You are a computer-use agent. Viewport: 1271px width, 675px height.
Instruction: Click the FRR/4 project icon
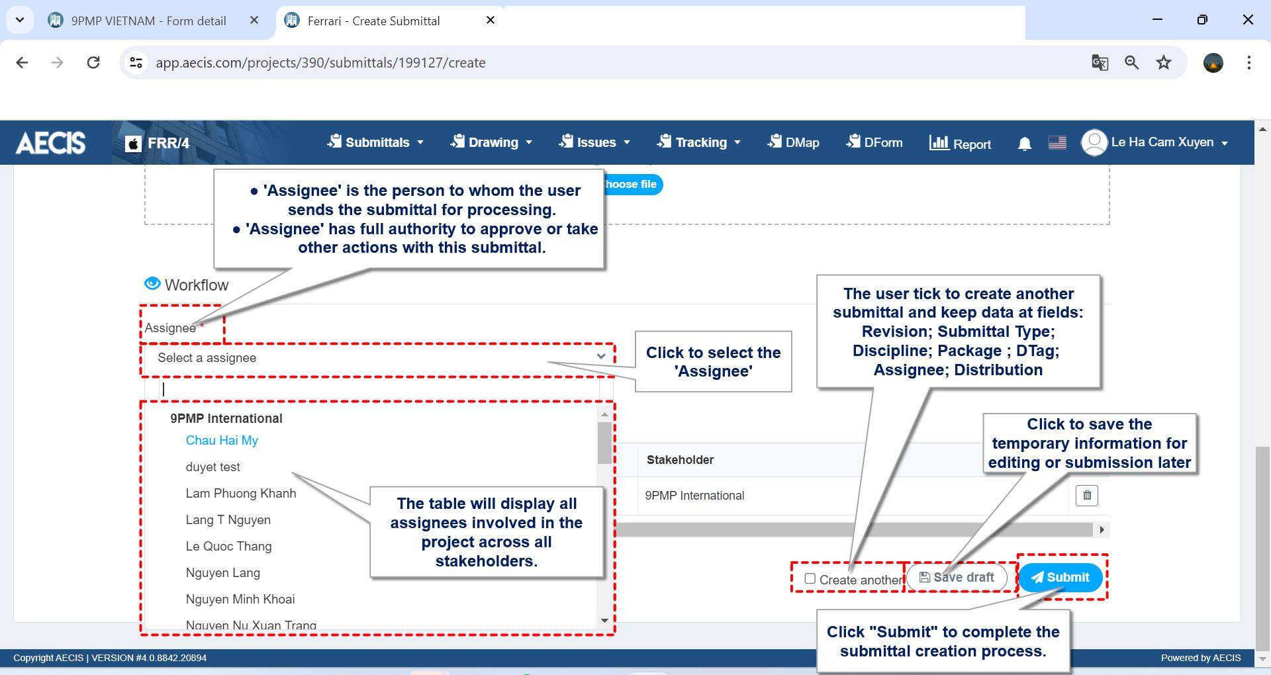click(133, 143)
